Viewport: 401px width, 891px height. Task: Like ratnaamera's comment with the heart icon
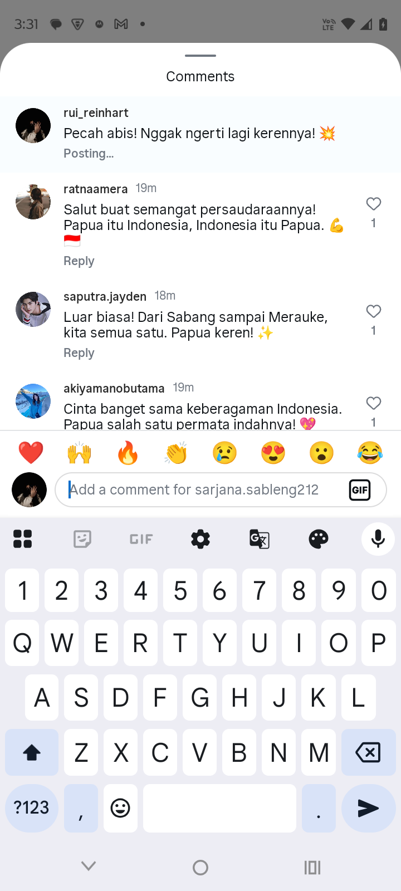pyautogui.click(x=374, y=204)
